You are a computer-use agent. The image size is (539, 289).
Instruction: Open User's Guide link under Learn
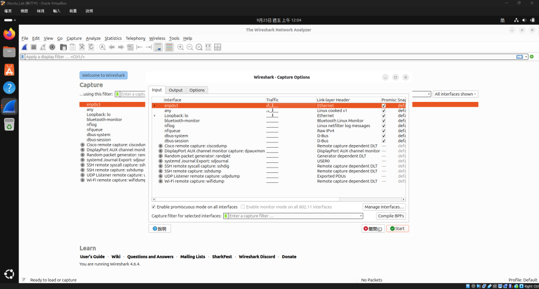[92, 257]
